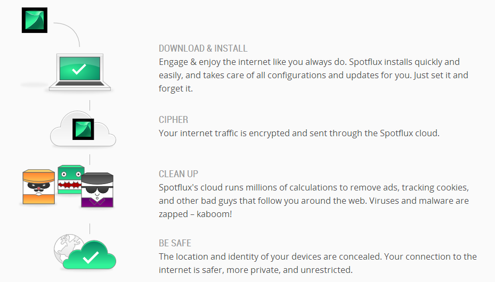Click the orange bandit character icon

click(x=39, y=187)
